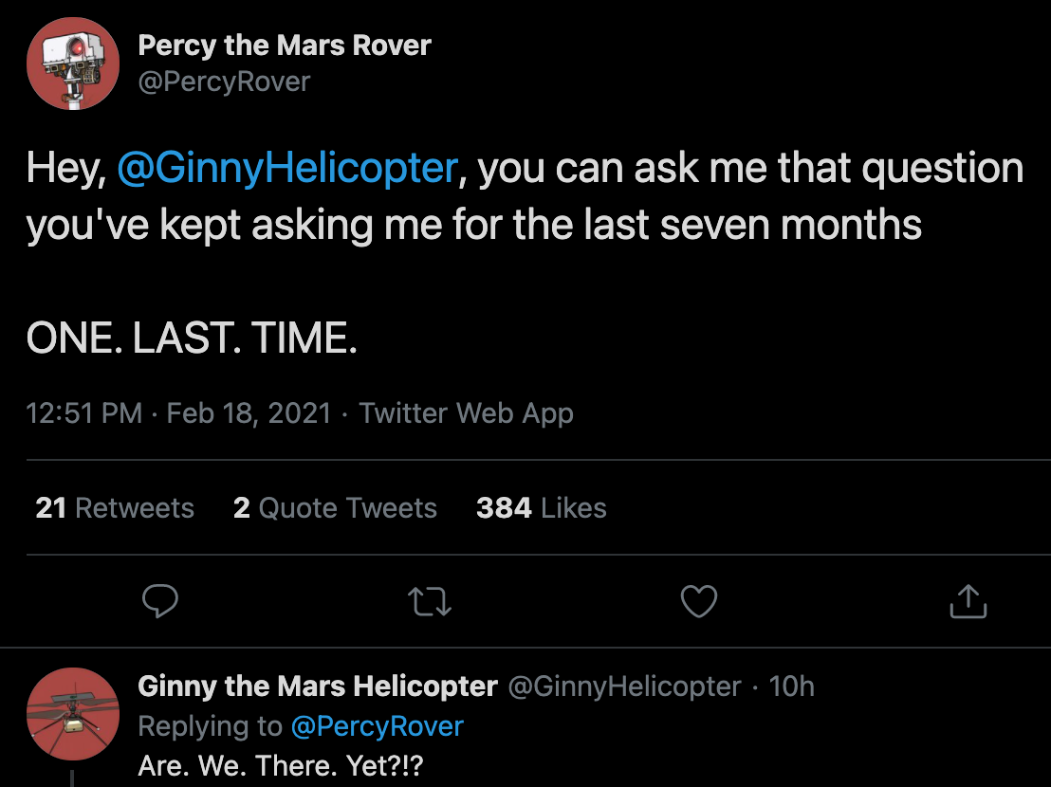This screenshot has width=1051, height=787.
Task: Open the @GinnyHelicopter mention in tweet
Action: (287, 169)
